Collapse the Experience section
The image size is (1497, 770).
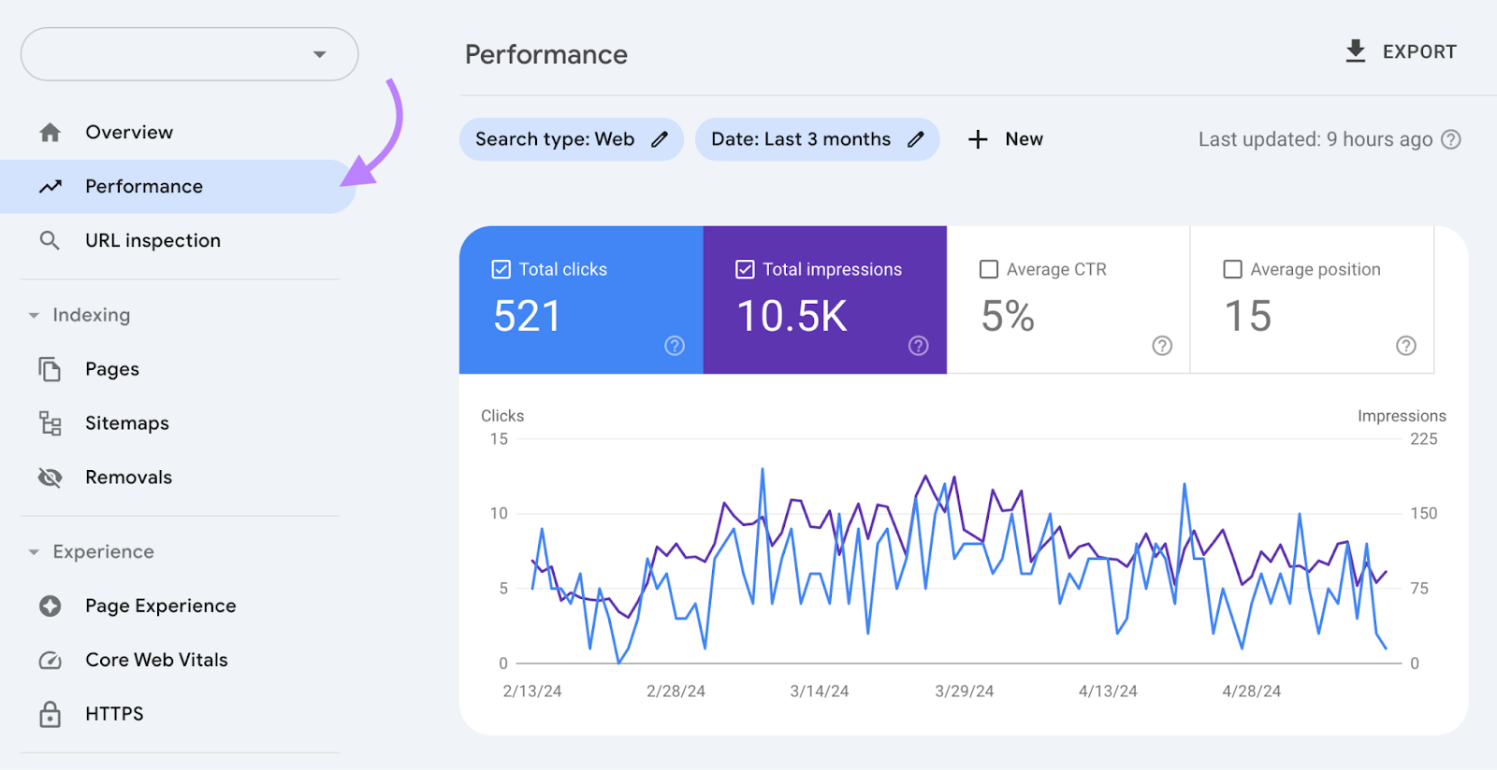coord(34,552)
